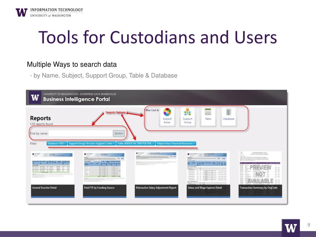The width and height of the screenshot is (316, 237).
Task: Remove the Database: ODS filter tag
Action: (x=65, y=143)
